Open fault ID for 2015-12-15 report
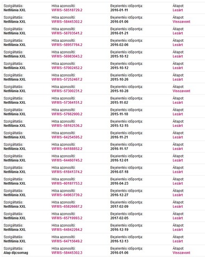 pyautogui.click(x=67, y=126)
